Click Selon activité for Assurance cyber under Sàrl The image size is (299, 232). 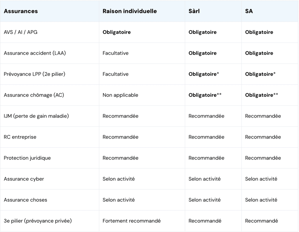[x=205, y=179]
